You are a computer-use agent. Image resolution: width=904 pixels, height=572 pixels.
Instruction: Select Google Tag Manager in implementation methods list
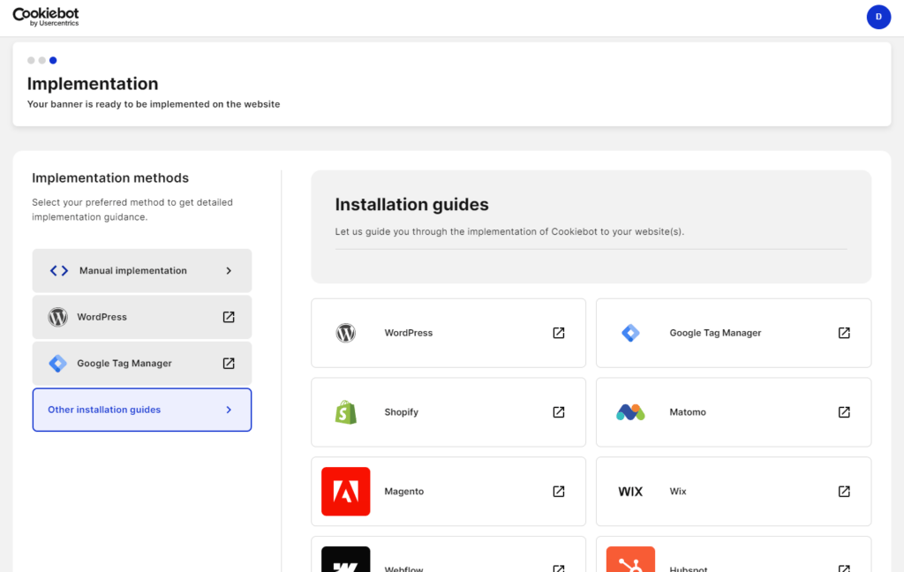pos(142,364)
